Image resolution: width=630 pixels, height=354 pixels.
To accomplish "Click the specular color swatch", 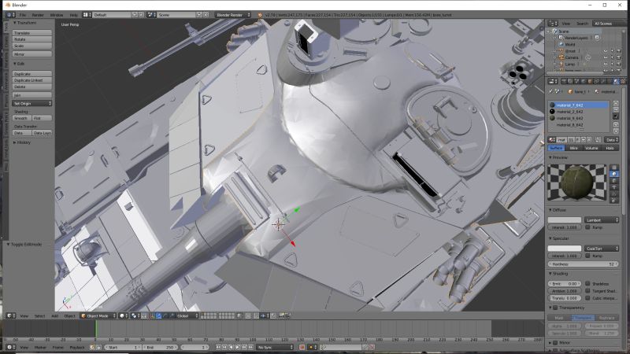I will 565,249.
